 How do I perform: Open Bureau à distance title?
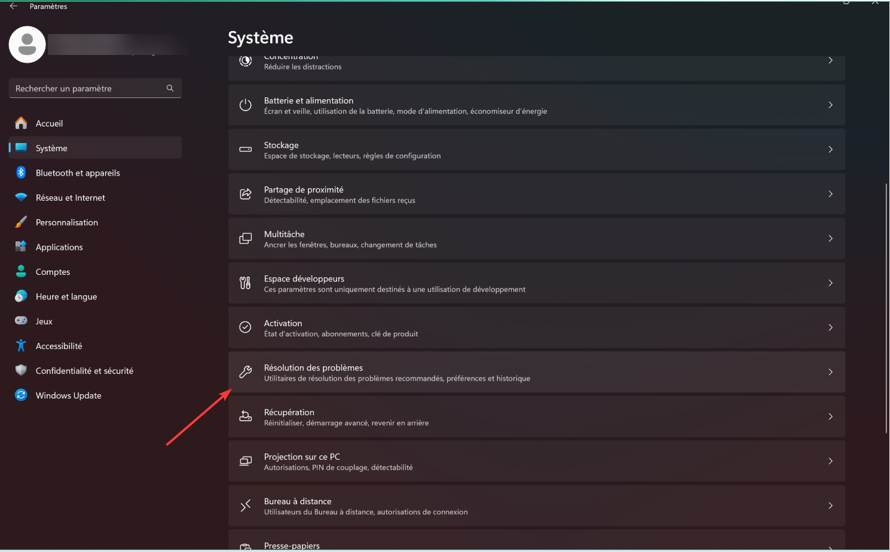pos(298,501)
